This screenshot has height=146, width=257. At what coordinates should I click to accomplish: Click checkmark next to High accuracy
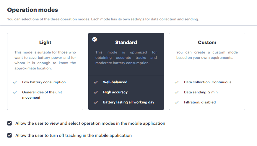click(96, 92)
